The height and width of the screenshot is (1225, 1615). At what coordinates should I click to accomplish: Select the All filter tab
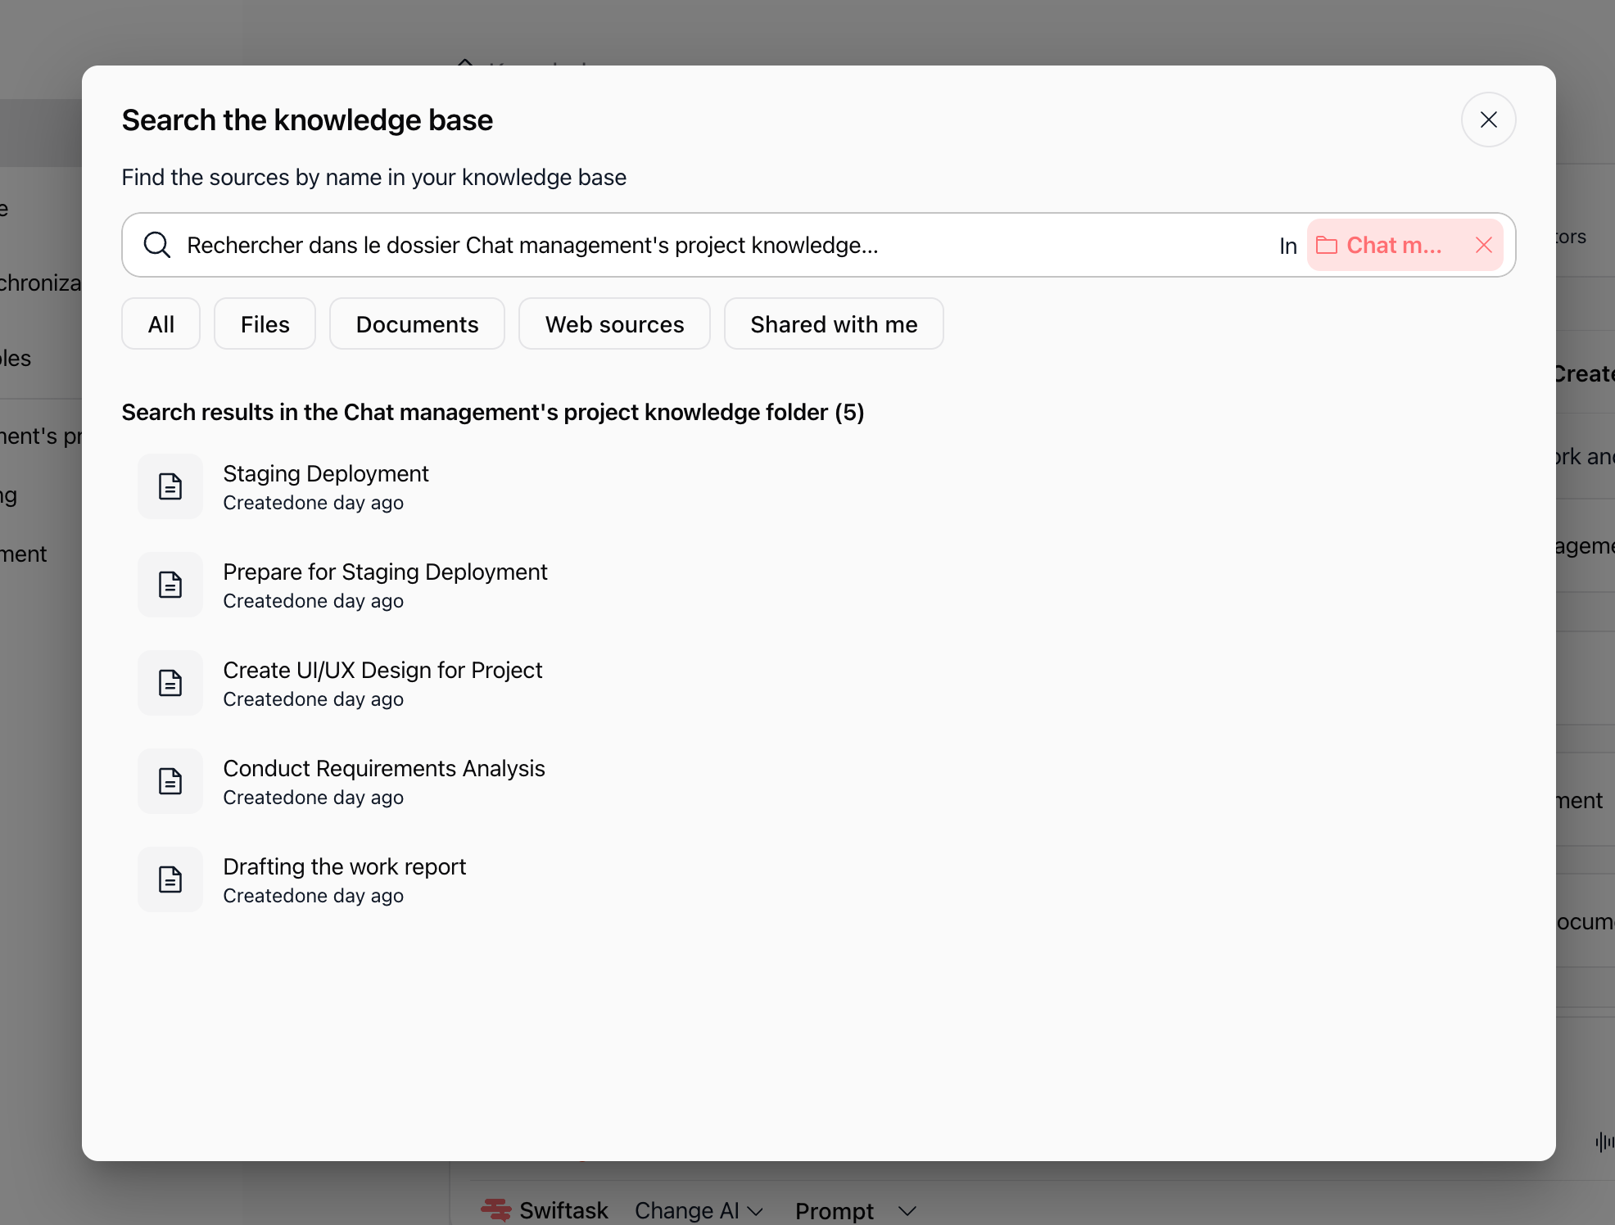(161, 324)
